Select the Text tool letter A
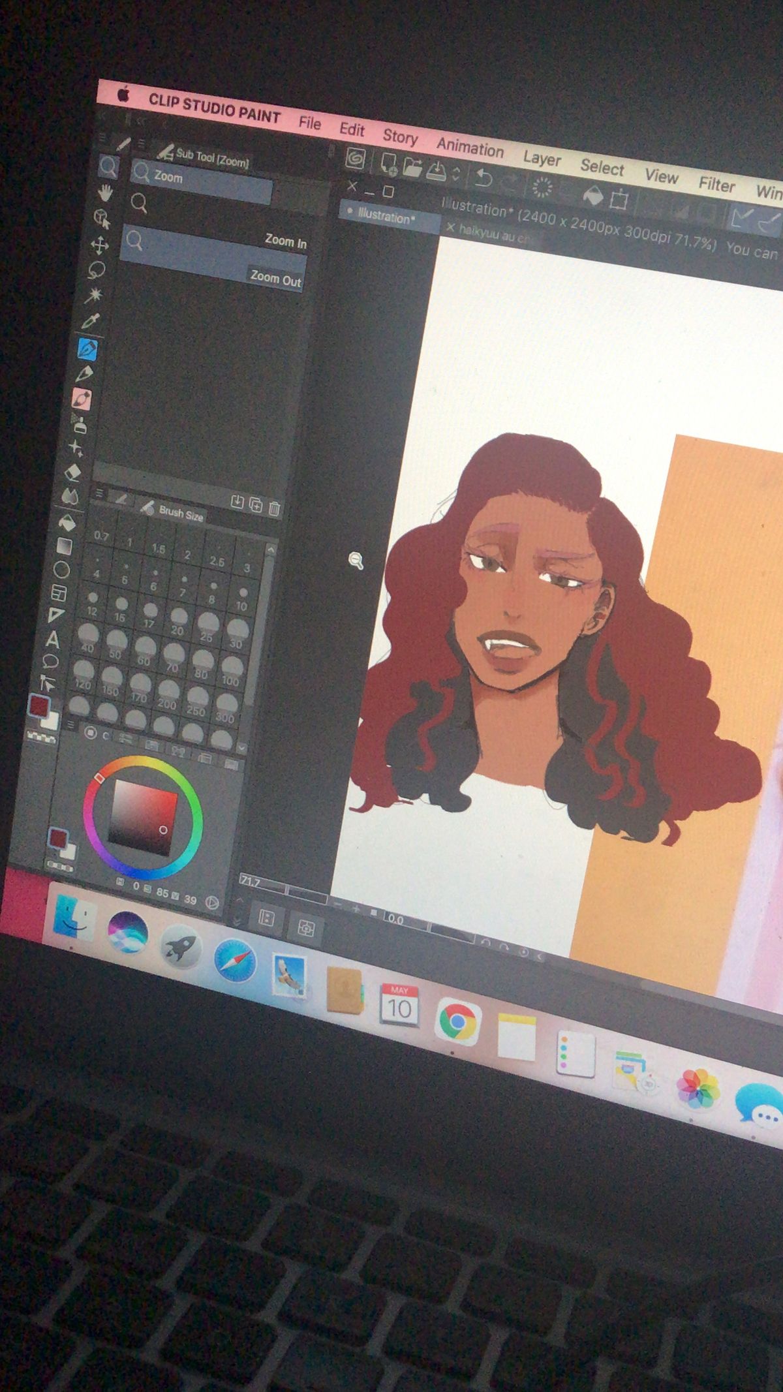783x1392 pixels. 54,639
